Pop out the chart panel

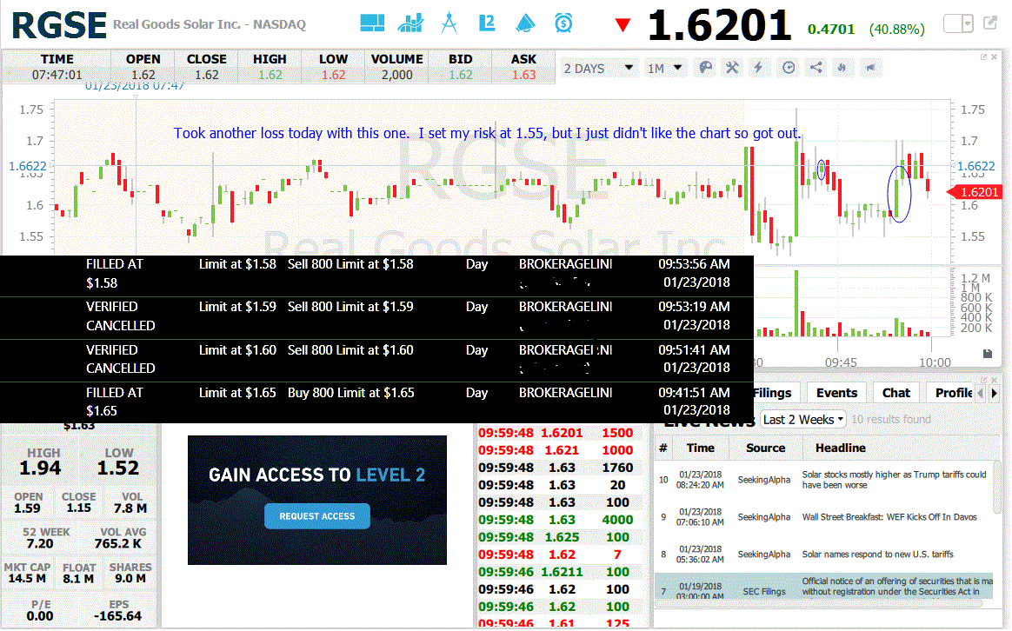983,56
